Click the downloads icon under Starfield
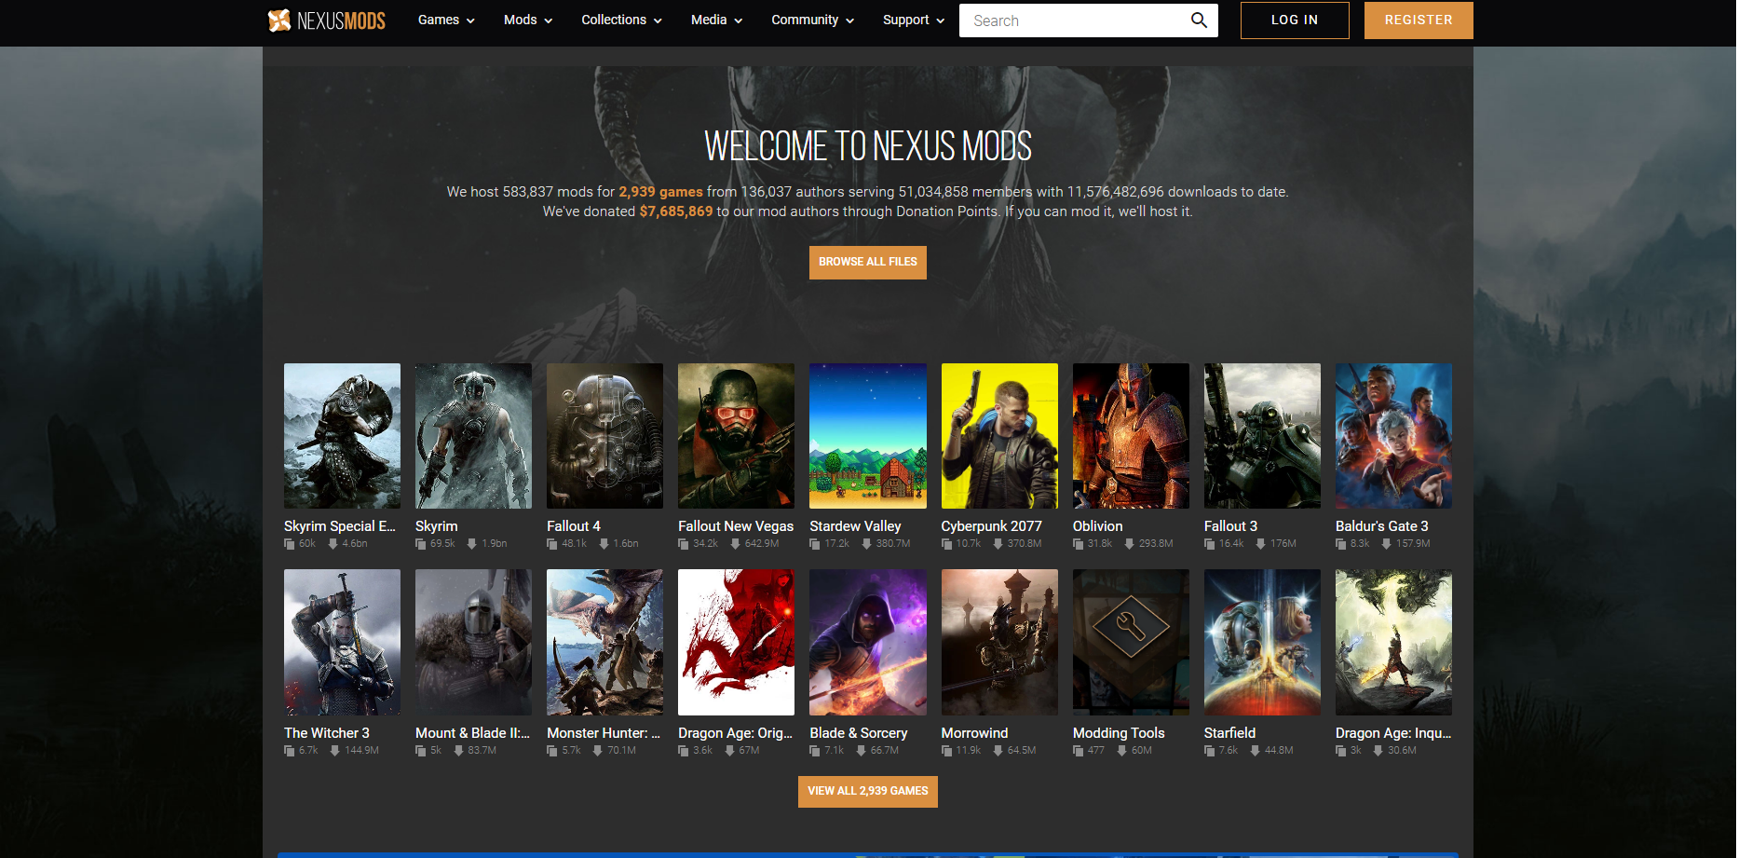Image resolution: width=1738 pixels, height=858 pixels. 1255,751
